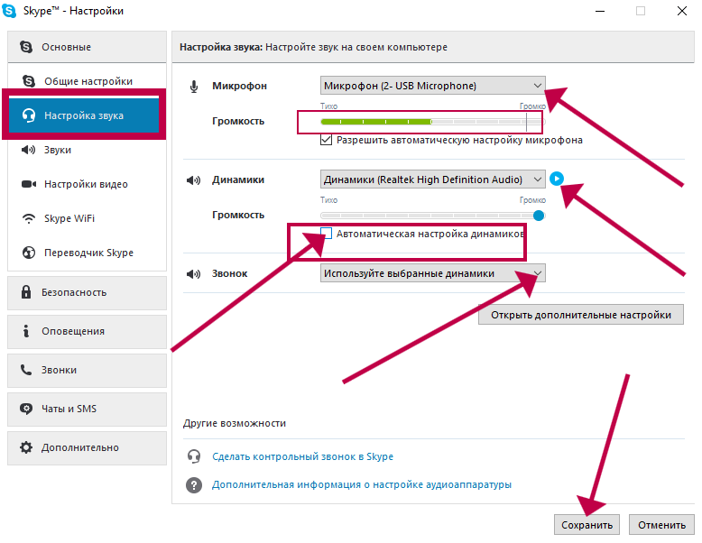This screenshot has height=543, width=702.
Task: Open the Безопасность section
Action: click(87, 292)
